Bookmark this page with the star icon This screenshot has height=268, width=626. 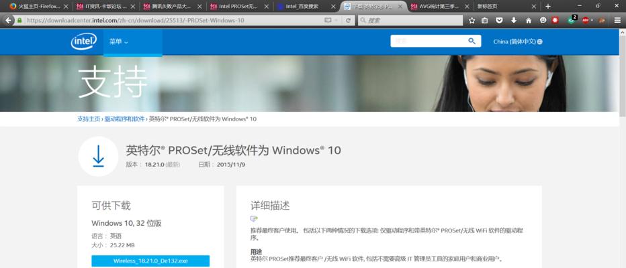point(472,20)
